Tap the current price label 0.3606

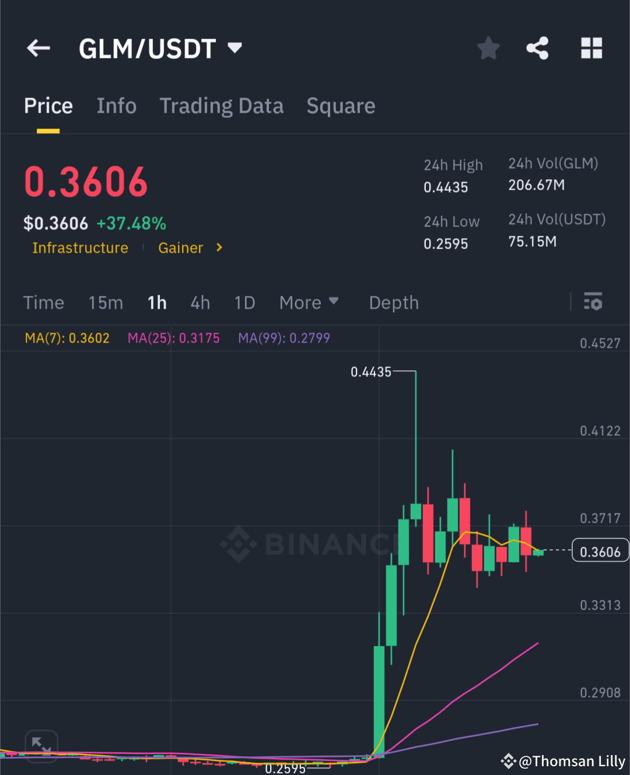(x=600, y=550)
